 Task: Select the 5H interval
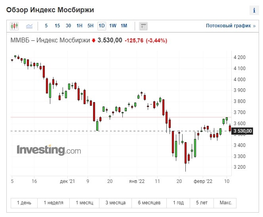(x=90, y=26)
